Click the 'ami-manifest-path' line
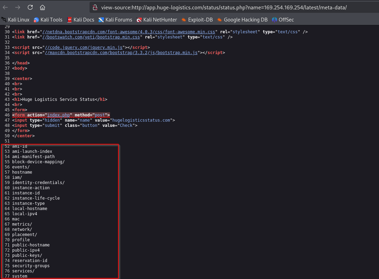The width and height of the screenshot is (379, 279). pos(33,157)
